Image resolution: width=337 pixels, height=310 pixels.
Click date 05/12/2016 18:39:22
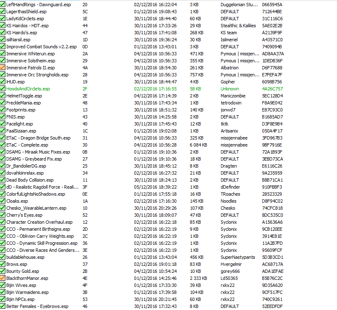coord(155,187)
